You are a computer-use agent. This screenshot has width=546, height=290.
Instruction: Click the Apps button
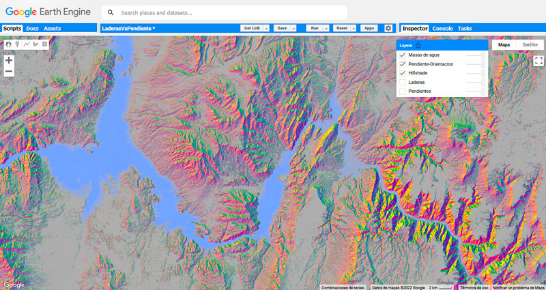pyautogui.click(x=369, y=28)
